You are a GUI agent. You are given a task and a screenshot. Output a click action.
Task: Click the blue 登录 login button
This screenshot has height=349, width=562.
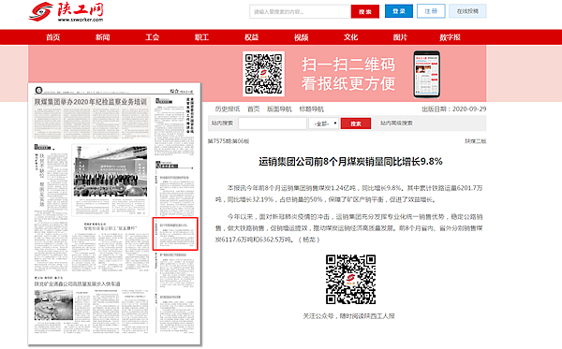399,11
